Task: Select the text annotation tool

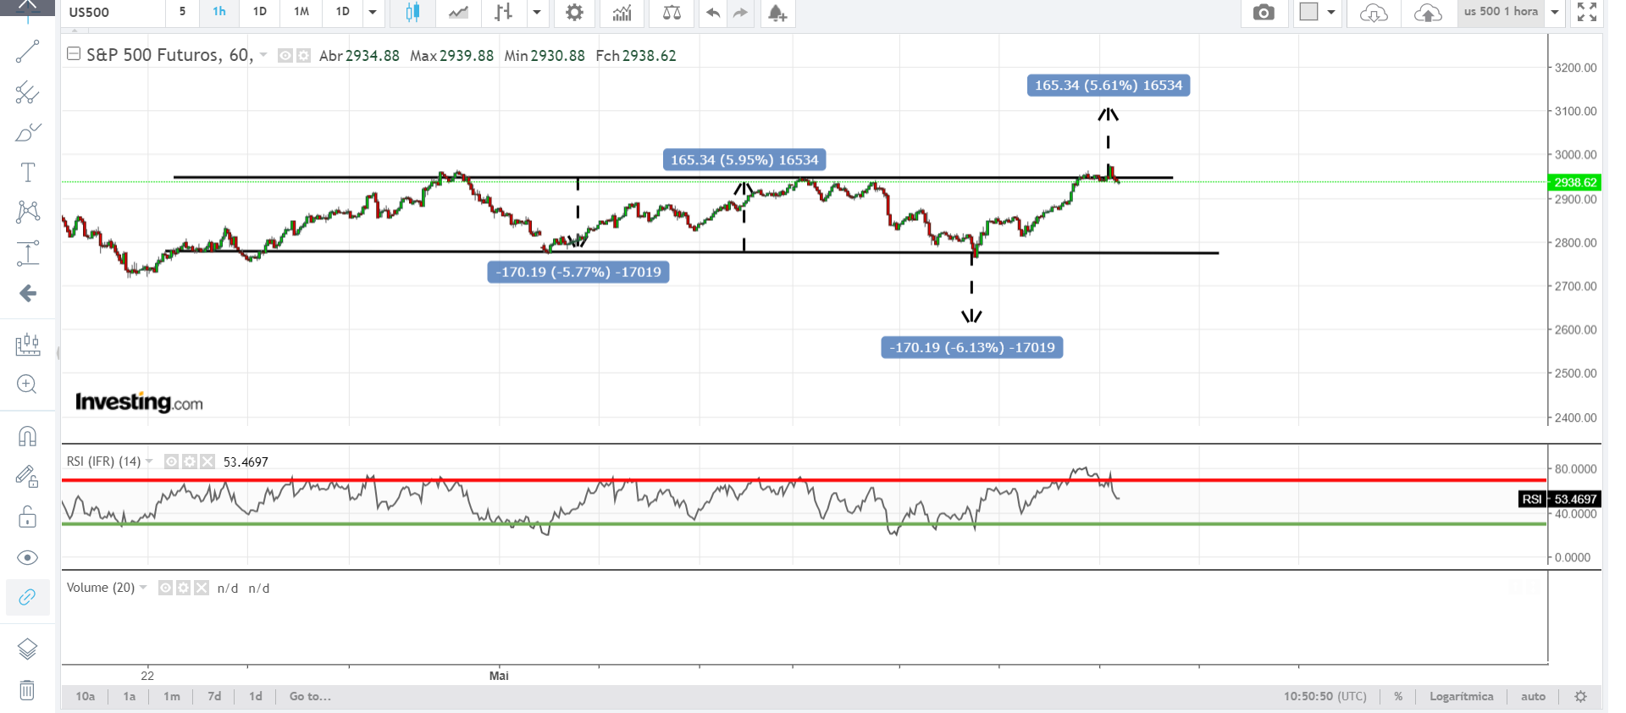Action: tap(27, 173)
